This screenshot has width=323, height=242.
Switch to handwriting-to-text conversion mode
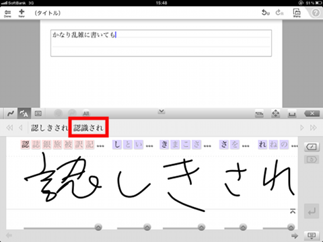click(x=24, y=114)
